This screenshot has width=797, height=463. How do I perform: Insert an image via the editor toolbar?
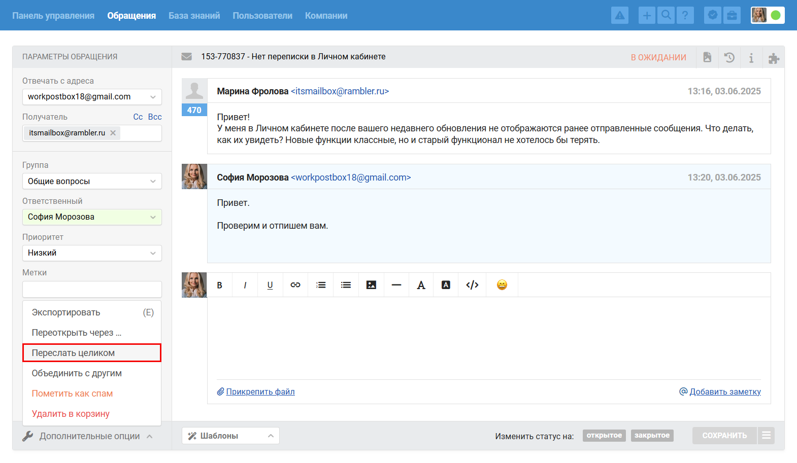click(x=371, y=285)
